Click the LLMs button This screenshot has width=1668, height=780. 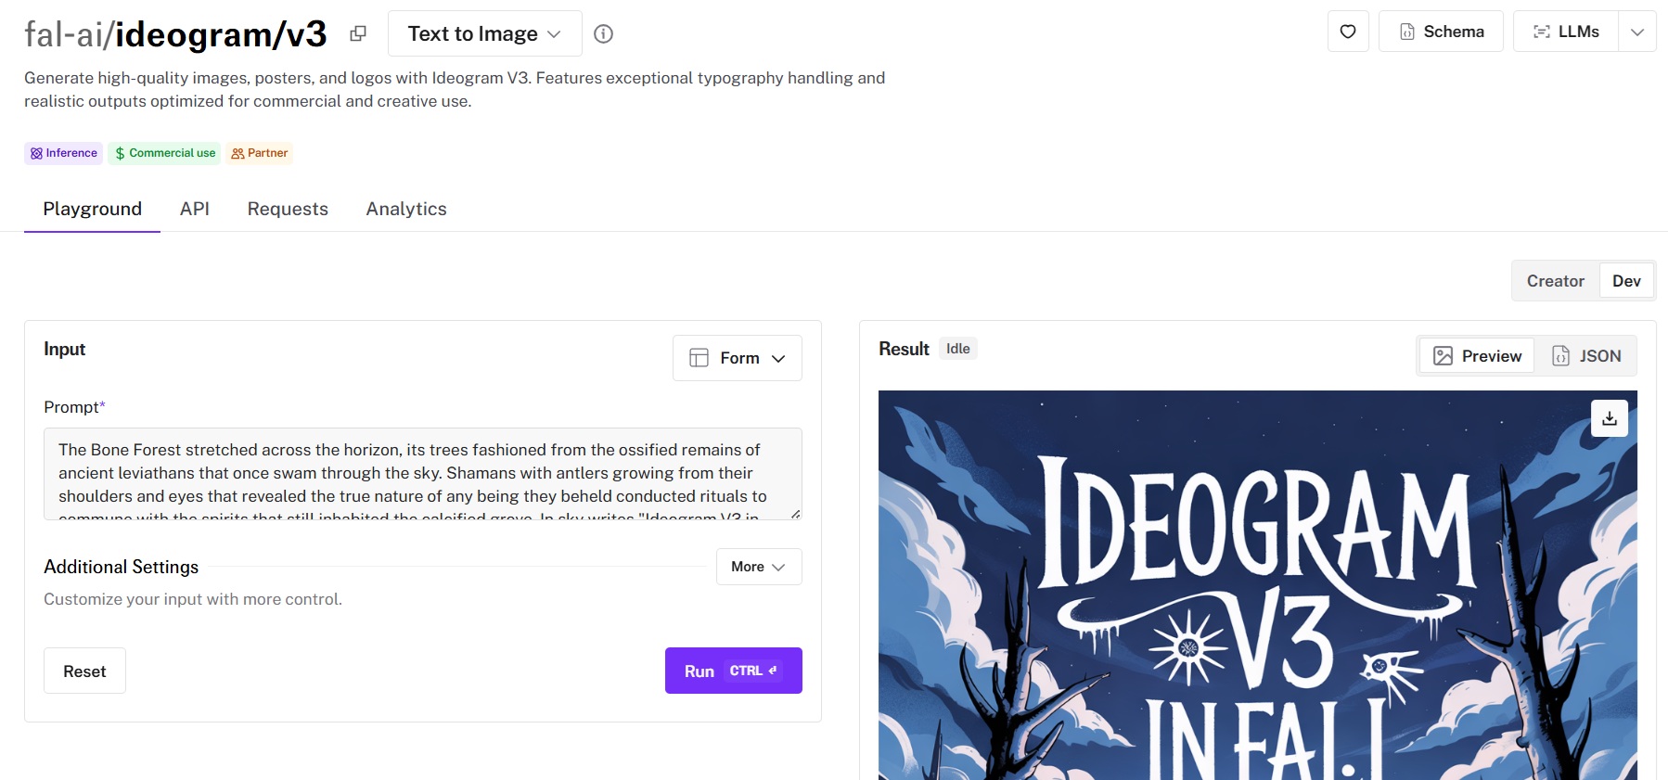pyautogui.click(x=1566, y=32)
